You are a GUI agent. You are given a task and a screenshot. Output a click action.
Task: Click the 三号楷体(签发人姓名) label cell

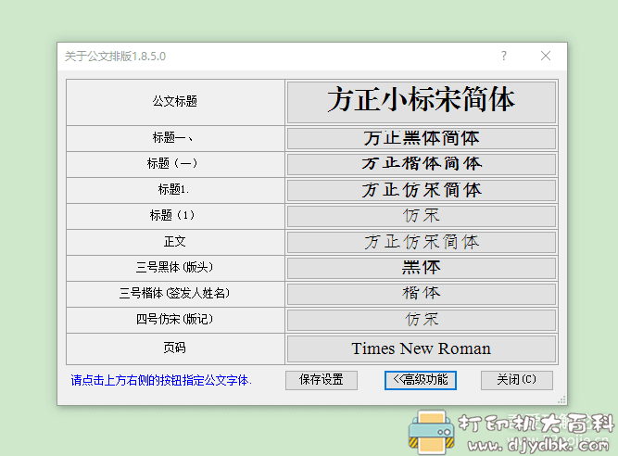[x=175, y=294]
